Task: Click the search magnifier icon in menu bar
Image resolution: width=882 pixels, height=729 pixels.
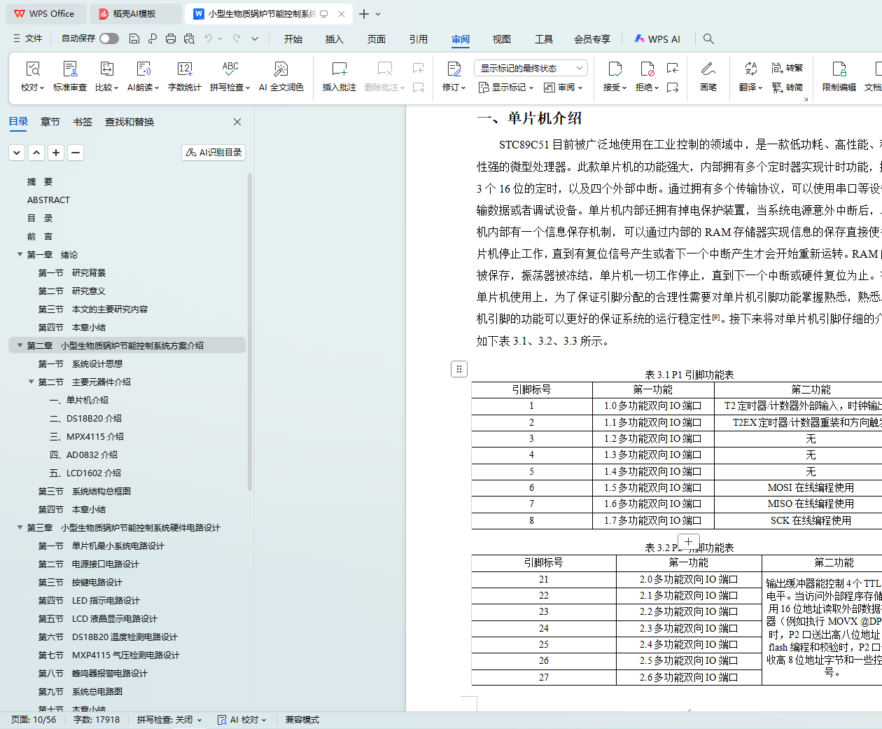Action: pos(708,39)
